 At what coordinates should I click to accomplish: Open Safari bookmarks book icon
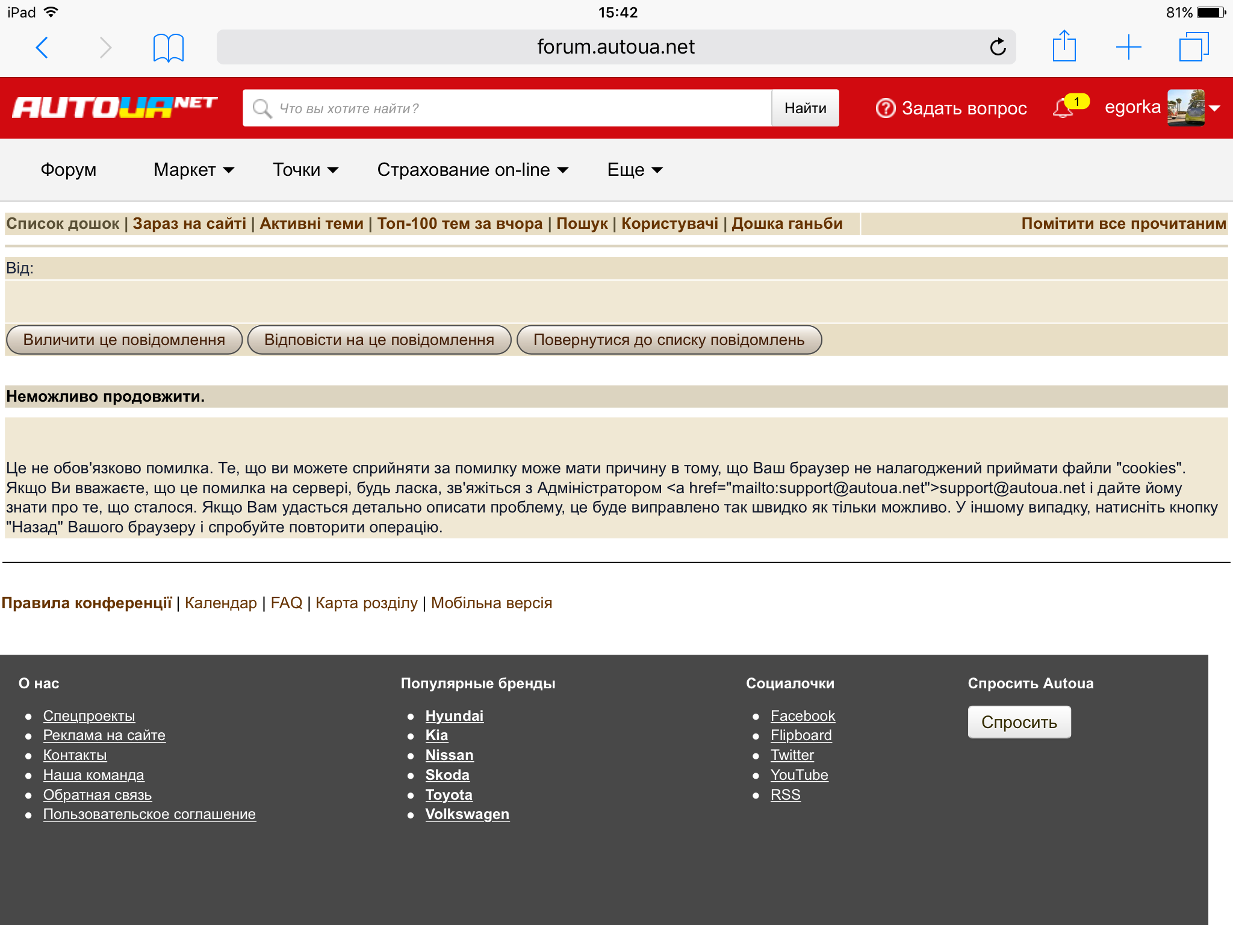168,47
